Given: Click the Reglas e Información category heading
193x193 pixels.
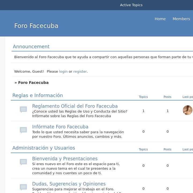Looking at the screenshot, I should [x=38, y=95].
